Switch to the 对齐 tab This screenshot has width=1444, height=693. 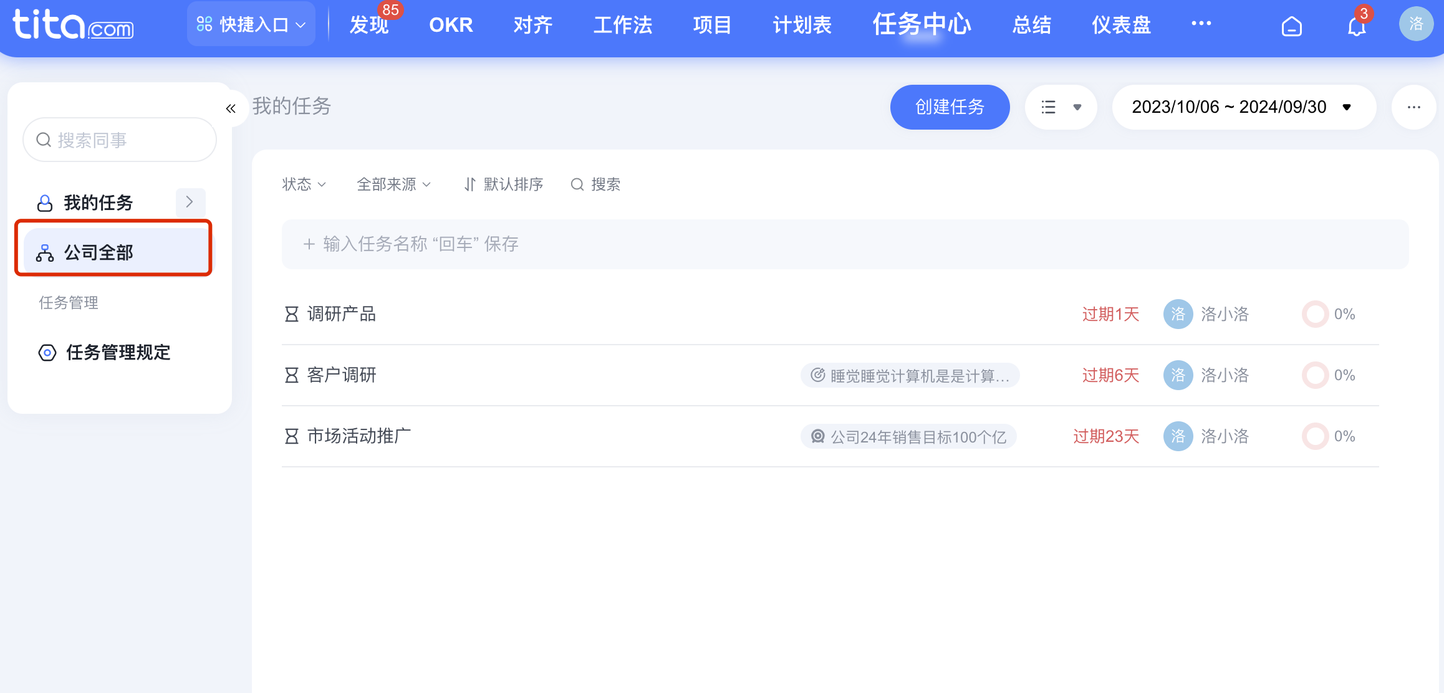pyautogui.click(x=533, y=25)
